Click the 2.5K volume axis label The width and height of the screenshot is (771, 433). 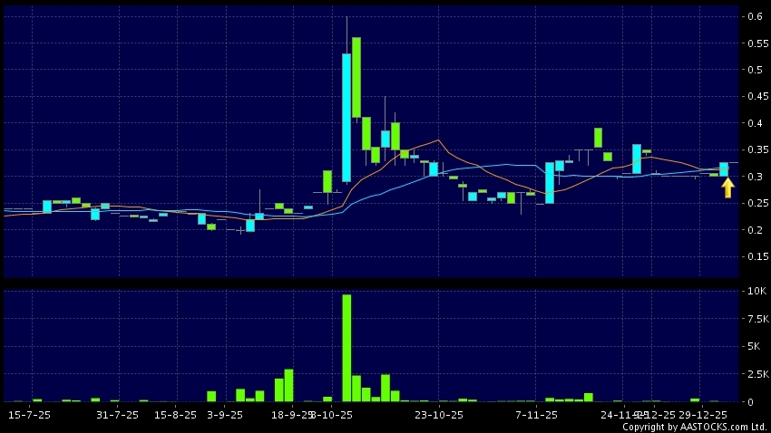[755, 373]
